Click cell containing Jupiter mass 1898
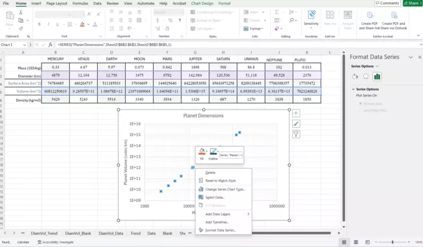The image size is (423, 247). [195, 67]
